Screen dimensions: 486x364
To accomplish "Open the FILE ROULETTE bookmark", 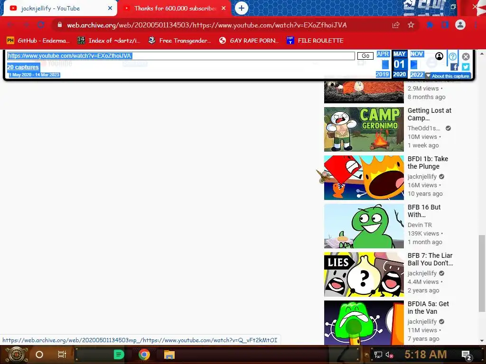I will pyautogui.click(x=315, y=41).
